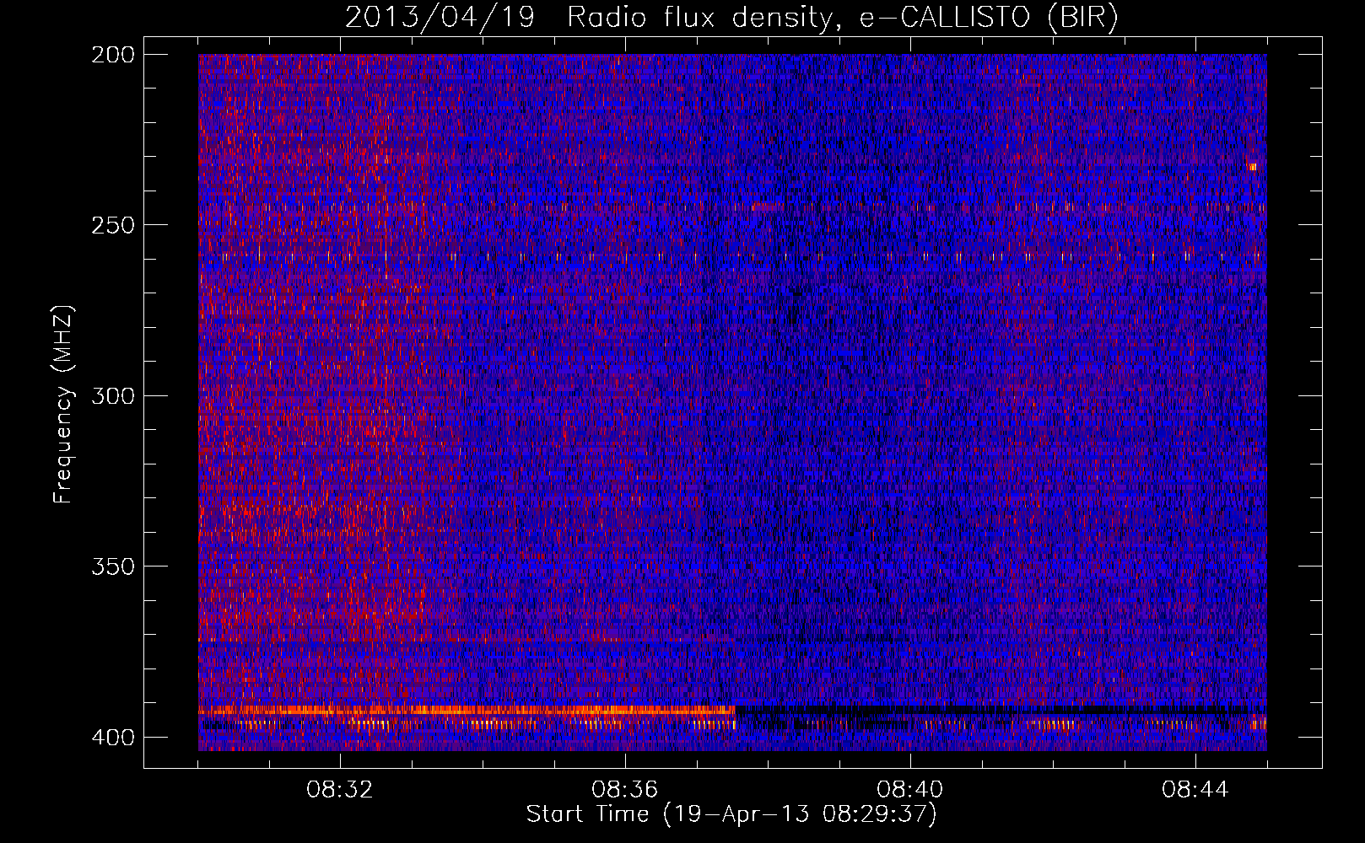Click the y-axis label 'Frequency (MHZ)'
The height and width of the screenshot is (843, 1365).
click(63, 405)
